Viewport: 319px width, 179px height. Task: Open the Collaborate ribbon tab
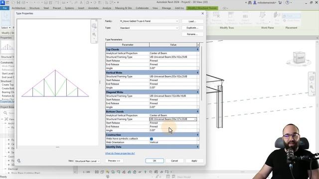click(x=142, y=8)
